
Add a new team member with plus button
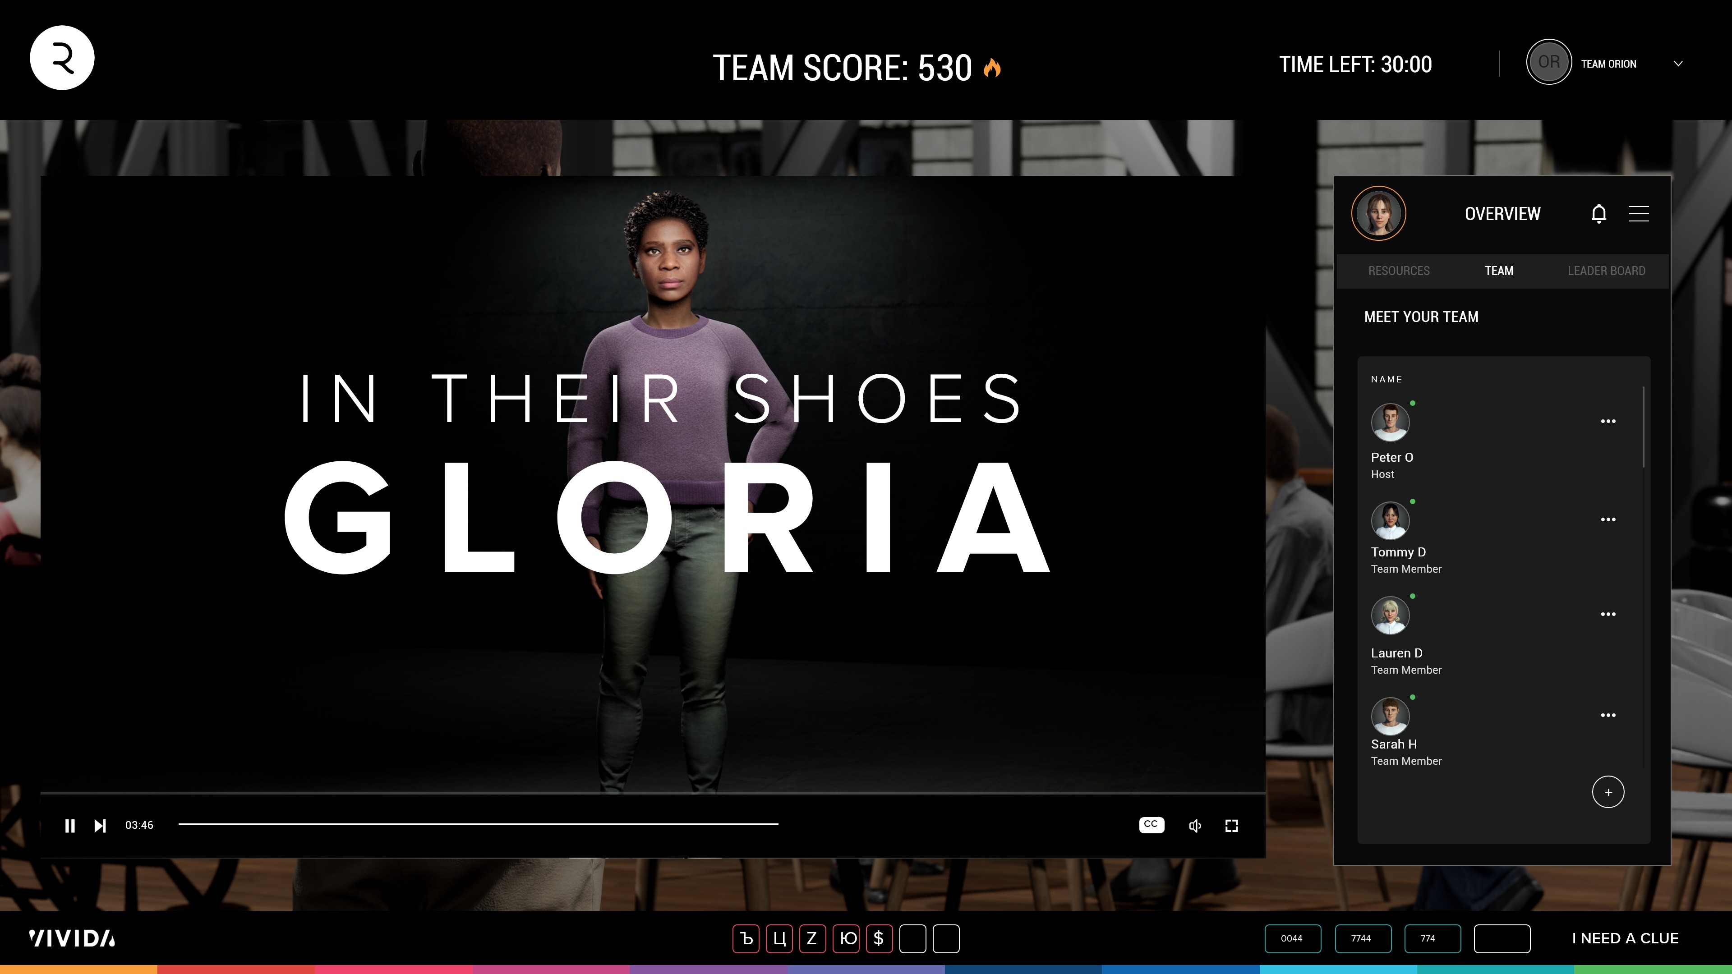tap(1608, 792)
